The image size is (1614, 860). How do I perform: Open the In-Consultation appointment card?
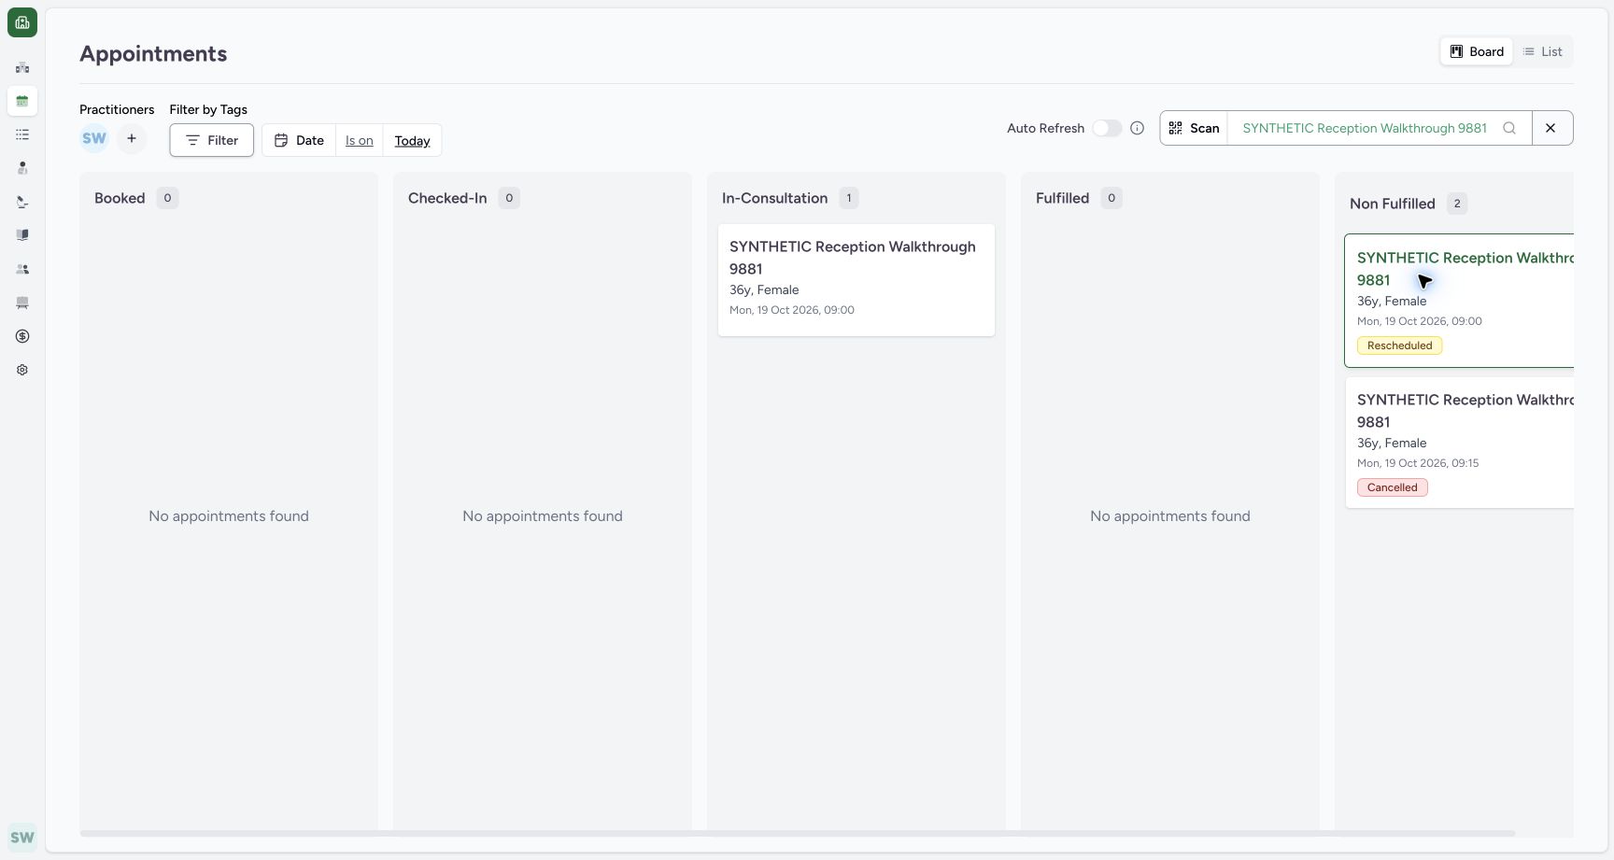[857, 279]
